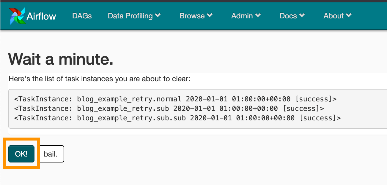Open the Browse menu label
Viewport: 387px width, 185px height.
(x=192, y=16)
